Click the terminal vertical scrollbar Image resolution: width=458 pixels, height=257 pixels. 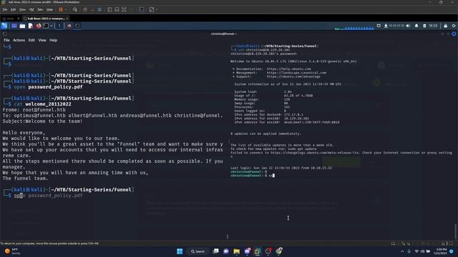[x=455, y=231]
